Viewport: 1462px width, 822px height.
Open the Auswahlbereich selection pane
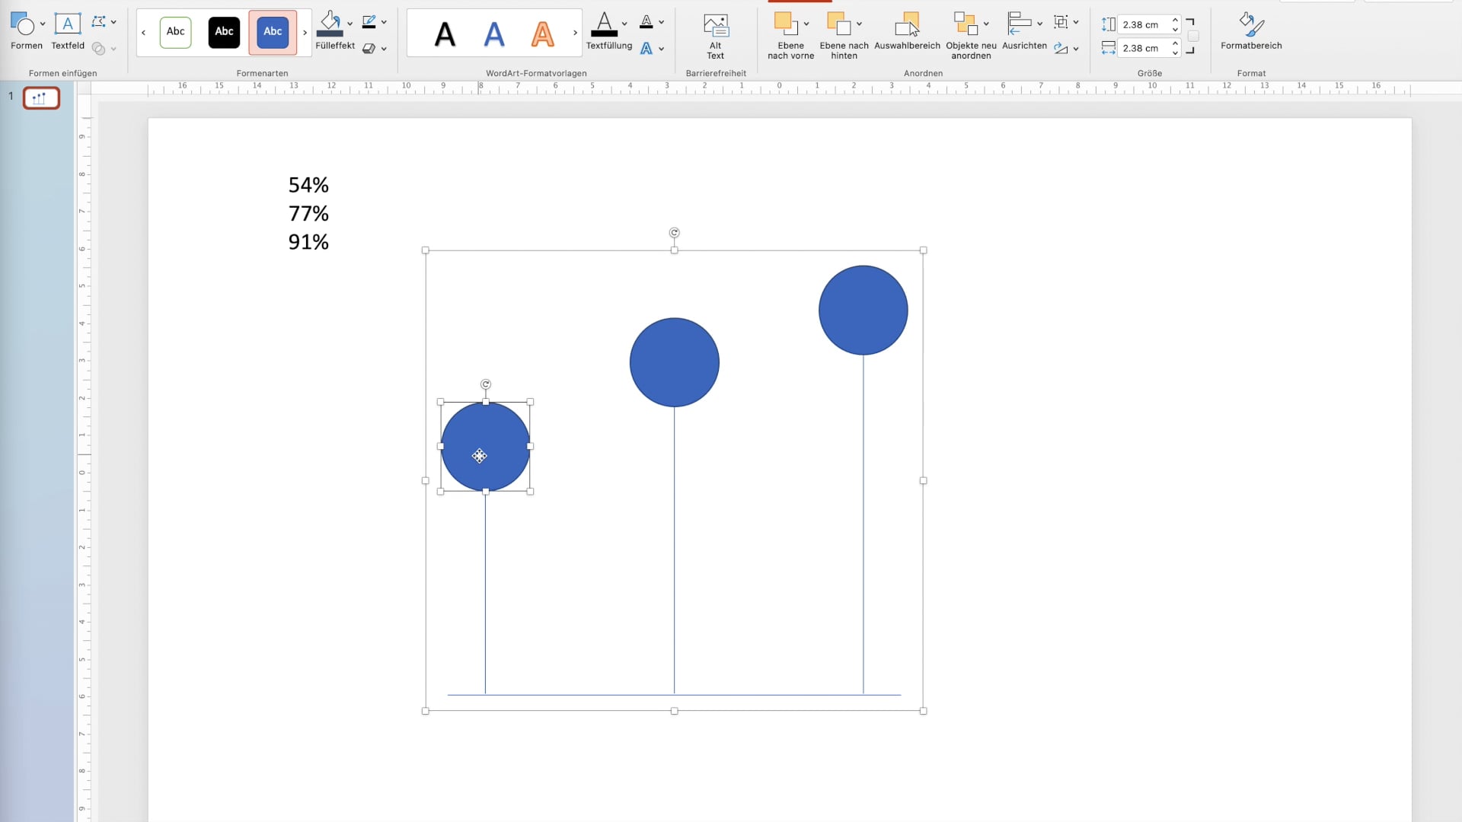coord(907,25)
